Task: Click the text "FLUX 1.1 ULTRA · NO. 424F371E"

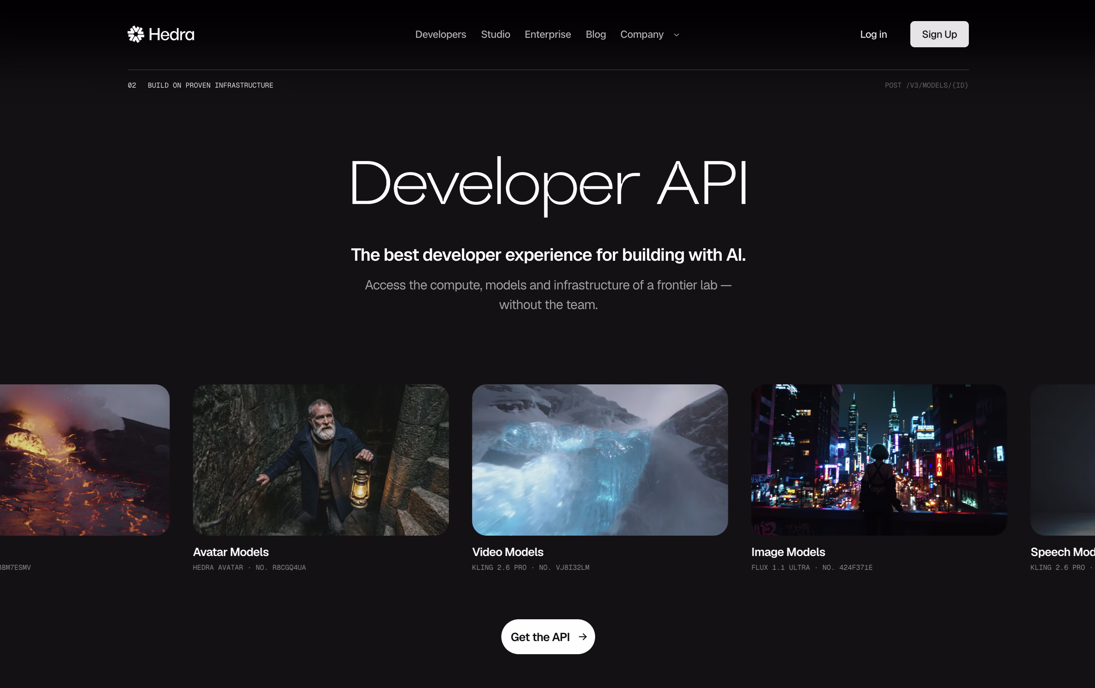Action: coord(812,568)
